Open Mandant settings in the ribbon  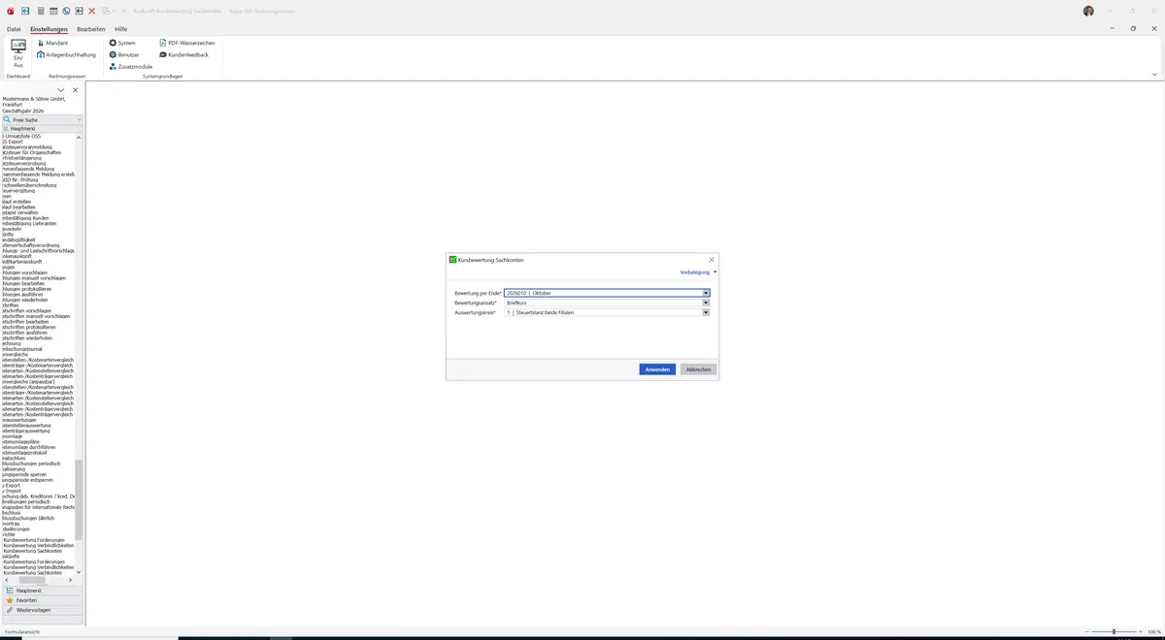[52, 44]
